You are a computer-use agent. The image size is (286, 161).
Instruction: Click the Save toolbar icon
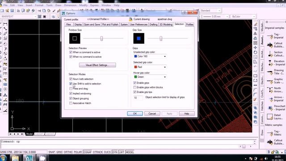point(12,11)
